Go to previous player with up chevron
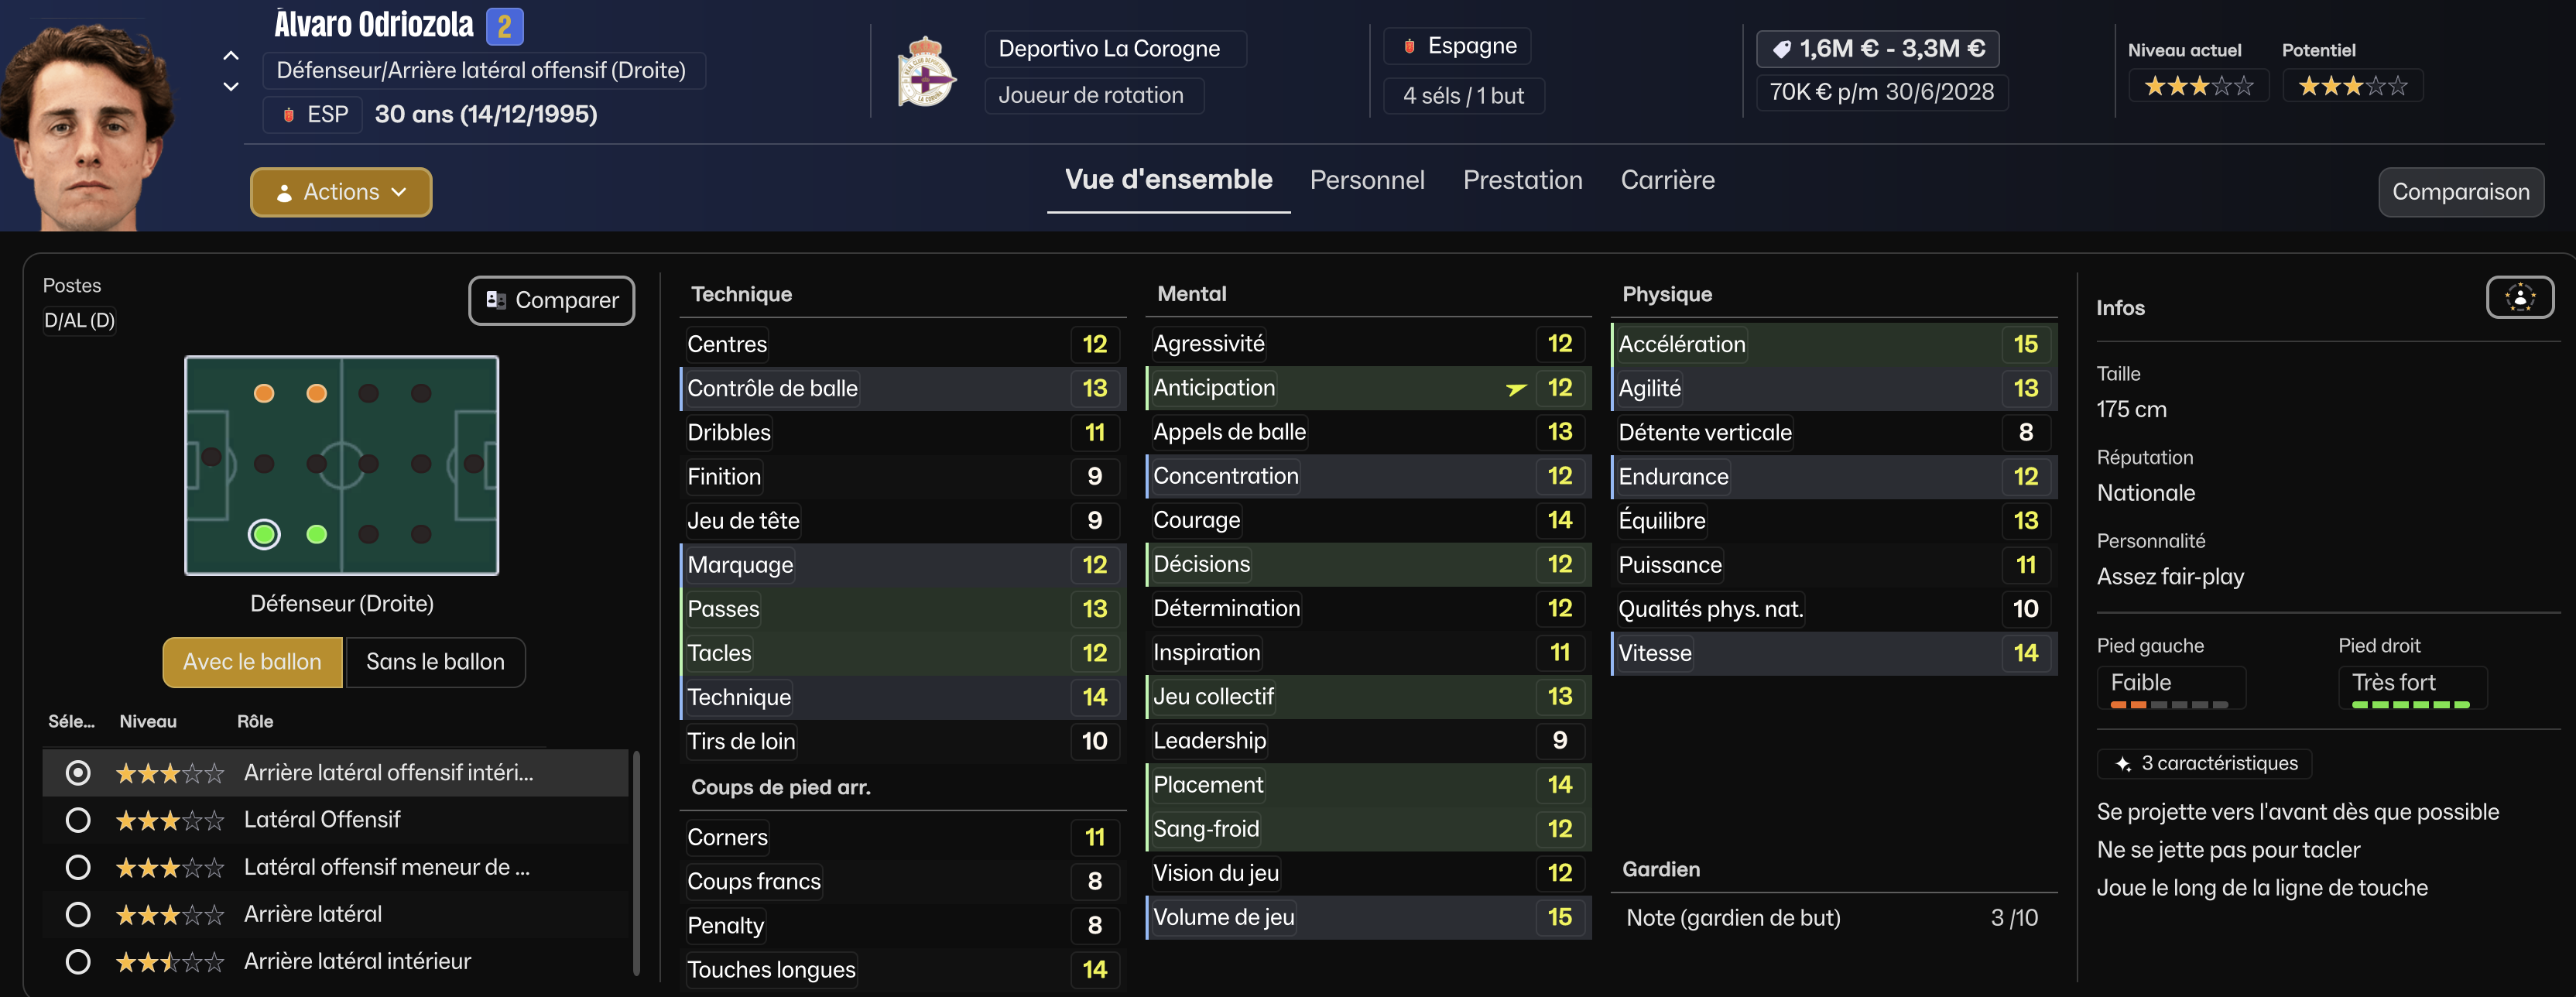The height and width of the screenshot is (997, 2576). (231, 56)
